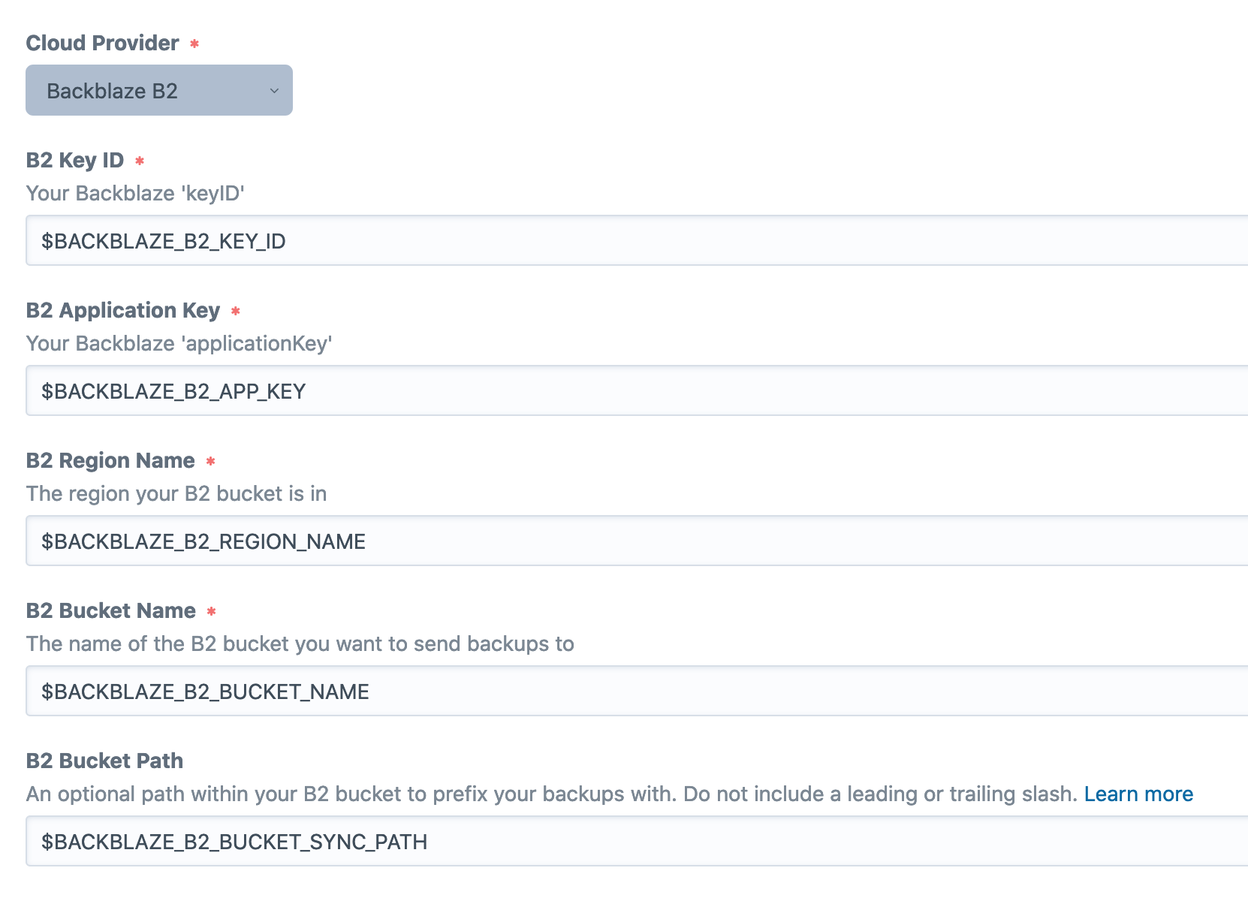Image resolution: width=1248 pixels, height=898 pixels.
Task: Click the B2 Bucket Name label
Action: pos(111,610)
